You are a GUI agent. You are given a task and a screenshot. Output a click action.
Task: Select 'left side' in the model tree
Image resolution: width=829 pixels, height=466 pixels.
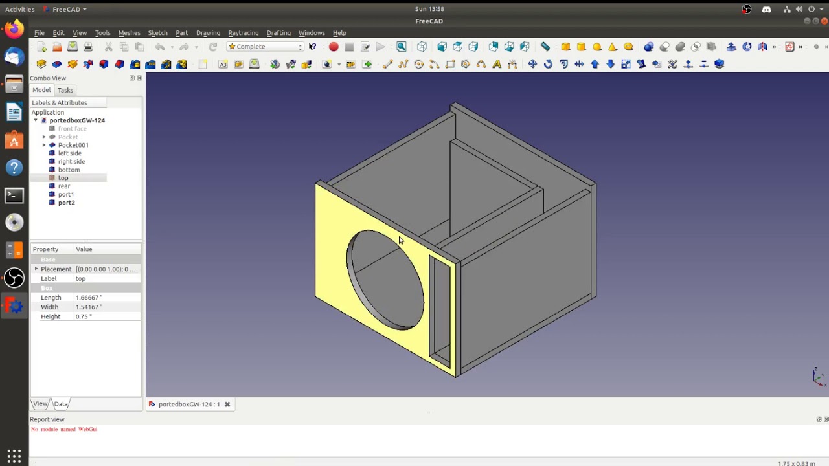(69, 153)
